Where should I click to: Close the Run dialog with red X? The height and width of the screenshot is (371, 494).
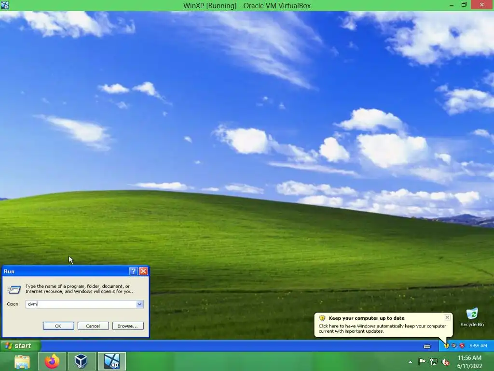(x=143, y=271)
